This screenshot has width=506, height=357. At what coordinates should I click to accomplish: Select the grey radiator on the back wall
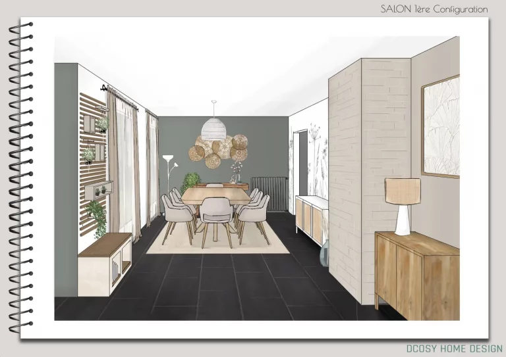(268, 192)
